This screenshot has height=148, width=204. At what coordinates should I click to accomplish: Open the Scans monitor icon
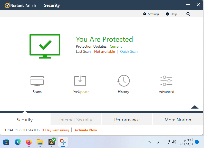(x=37, y=81)
